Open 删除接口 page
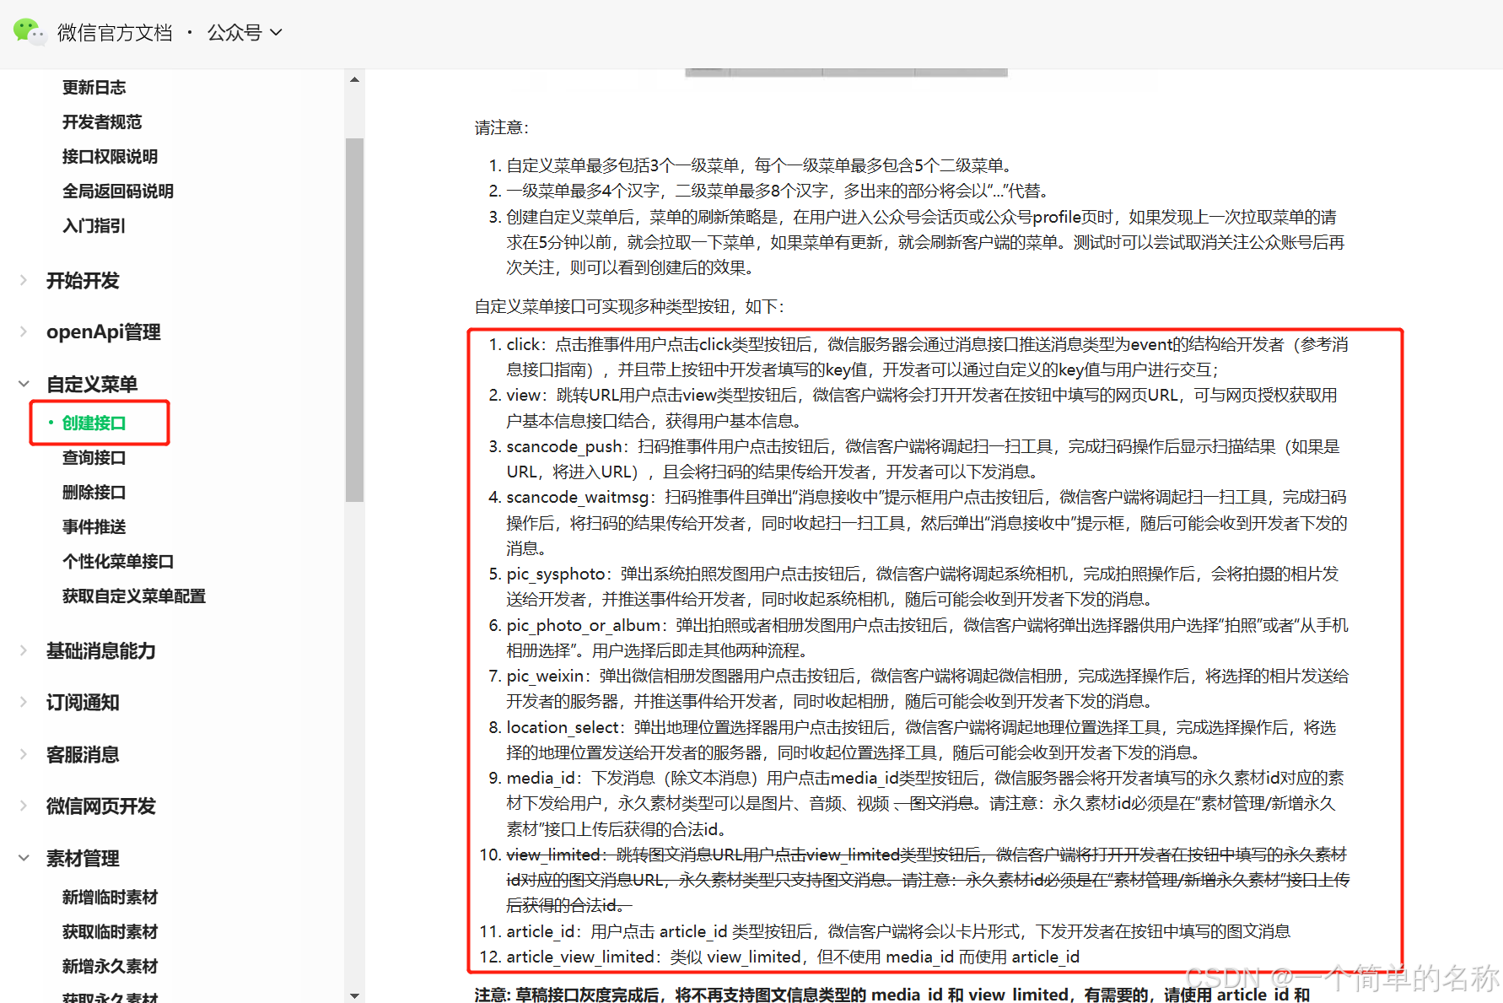Image resolution: width=1503 pixels, height=1003 pixels. 94,492
